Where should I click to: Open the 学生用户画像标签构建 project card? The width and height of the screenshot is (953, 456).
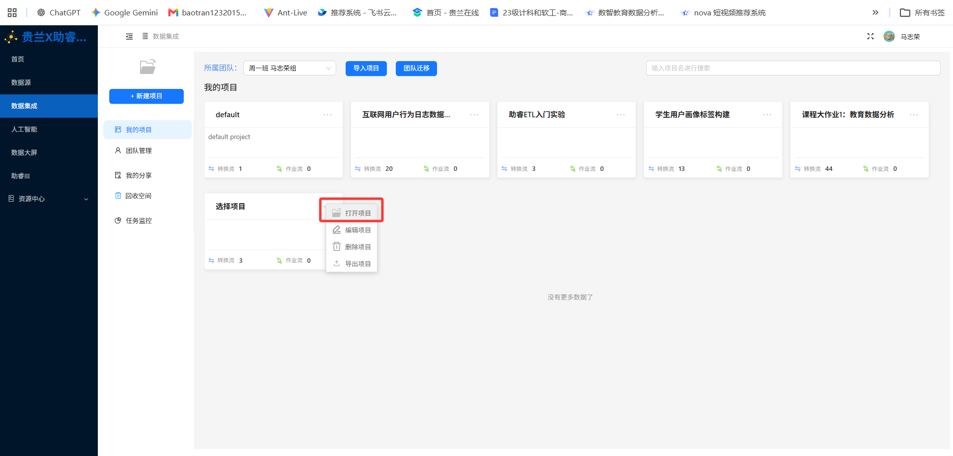[x=713, y=140]
